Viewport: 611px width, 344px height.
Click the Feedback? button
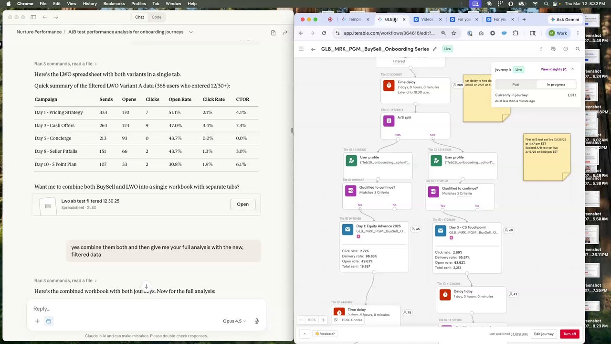pyautogui.click(x=325, y=334)
